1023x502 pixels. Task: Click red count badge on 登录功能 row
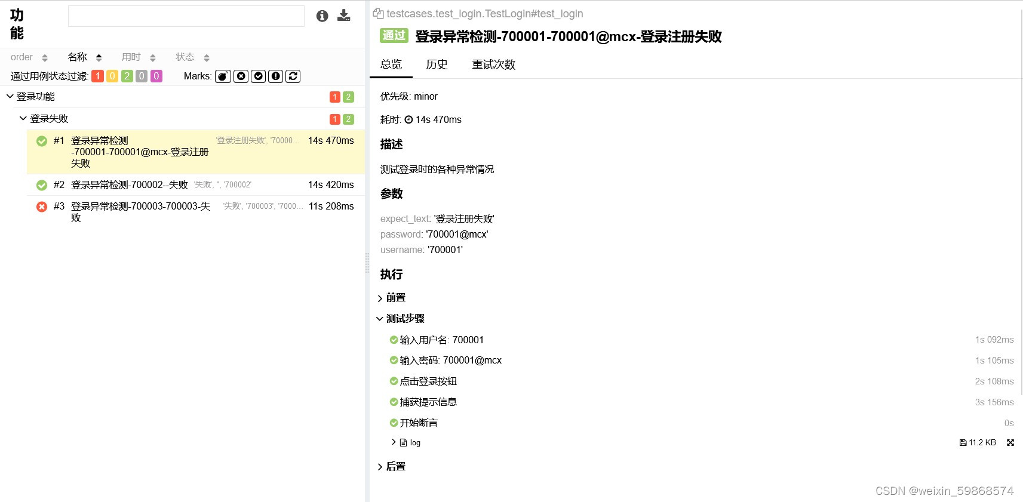[x=335, y=97]
